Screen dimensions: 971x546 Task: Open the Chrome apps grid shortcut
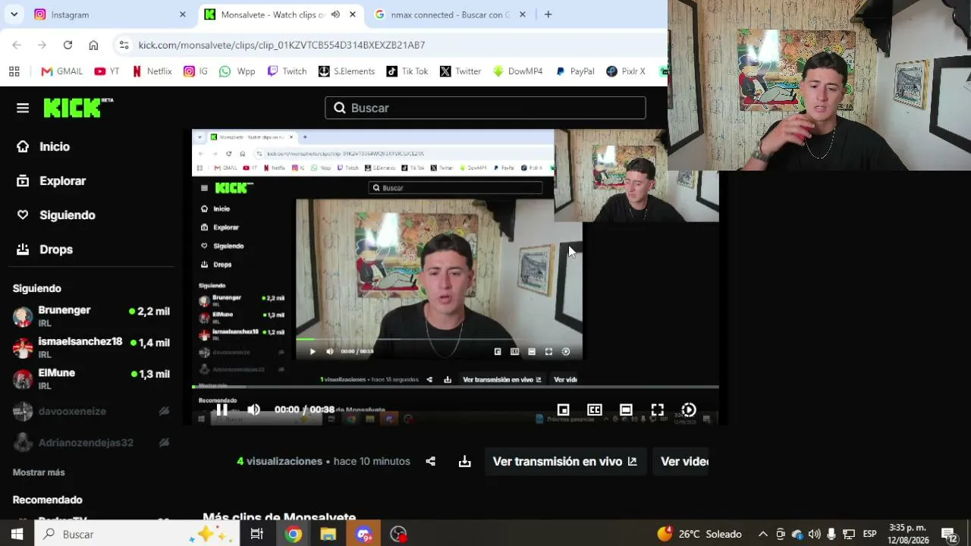pos(14,71)
